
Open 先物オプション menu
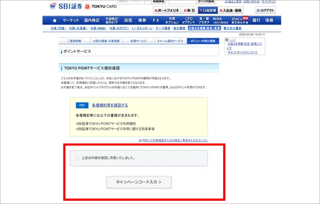pos(172,20)
